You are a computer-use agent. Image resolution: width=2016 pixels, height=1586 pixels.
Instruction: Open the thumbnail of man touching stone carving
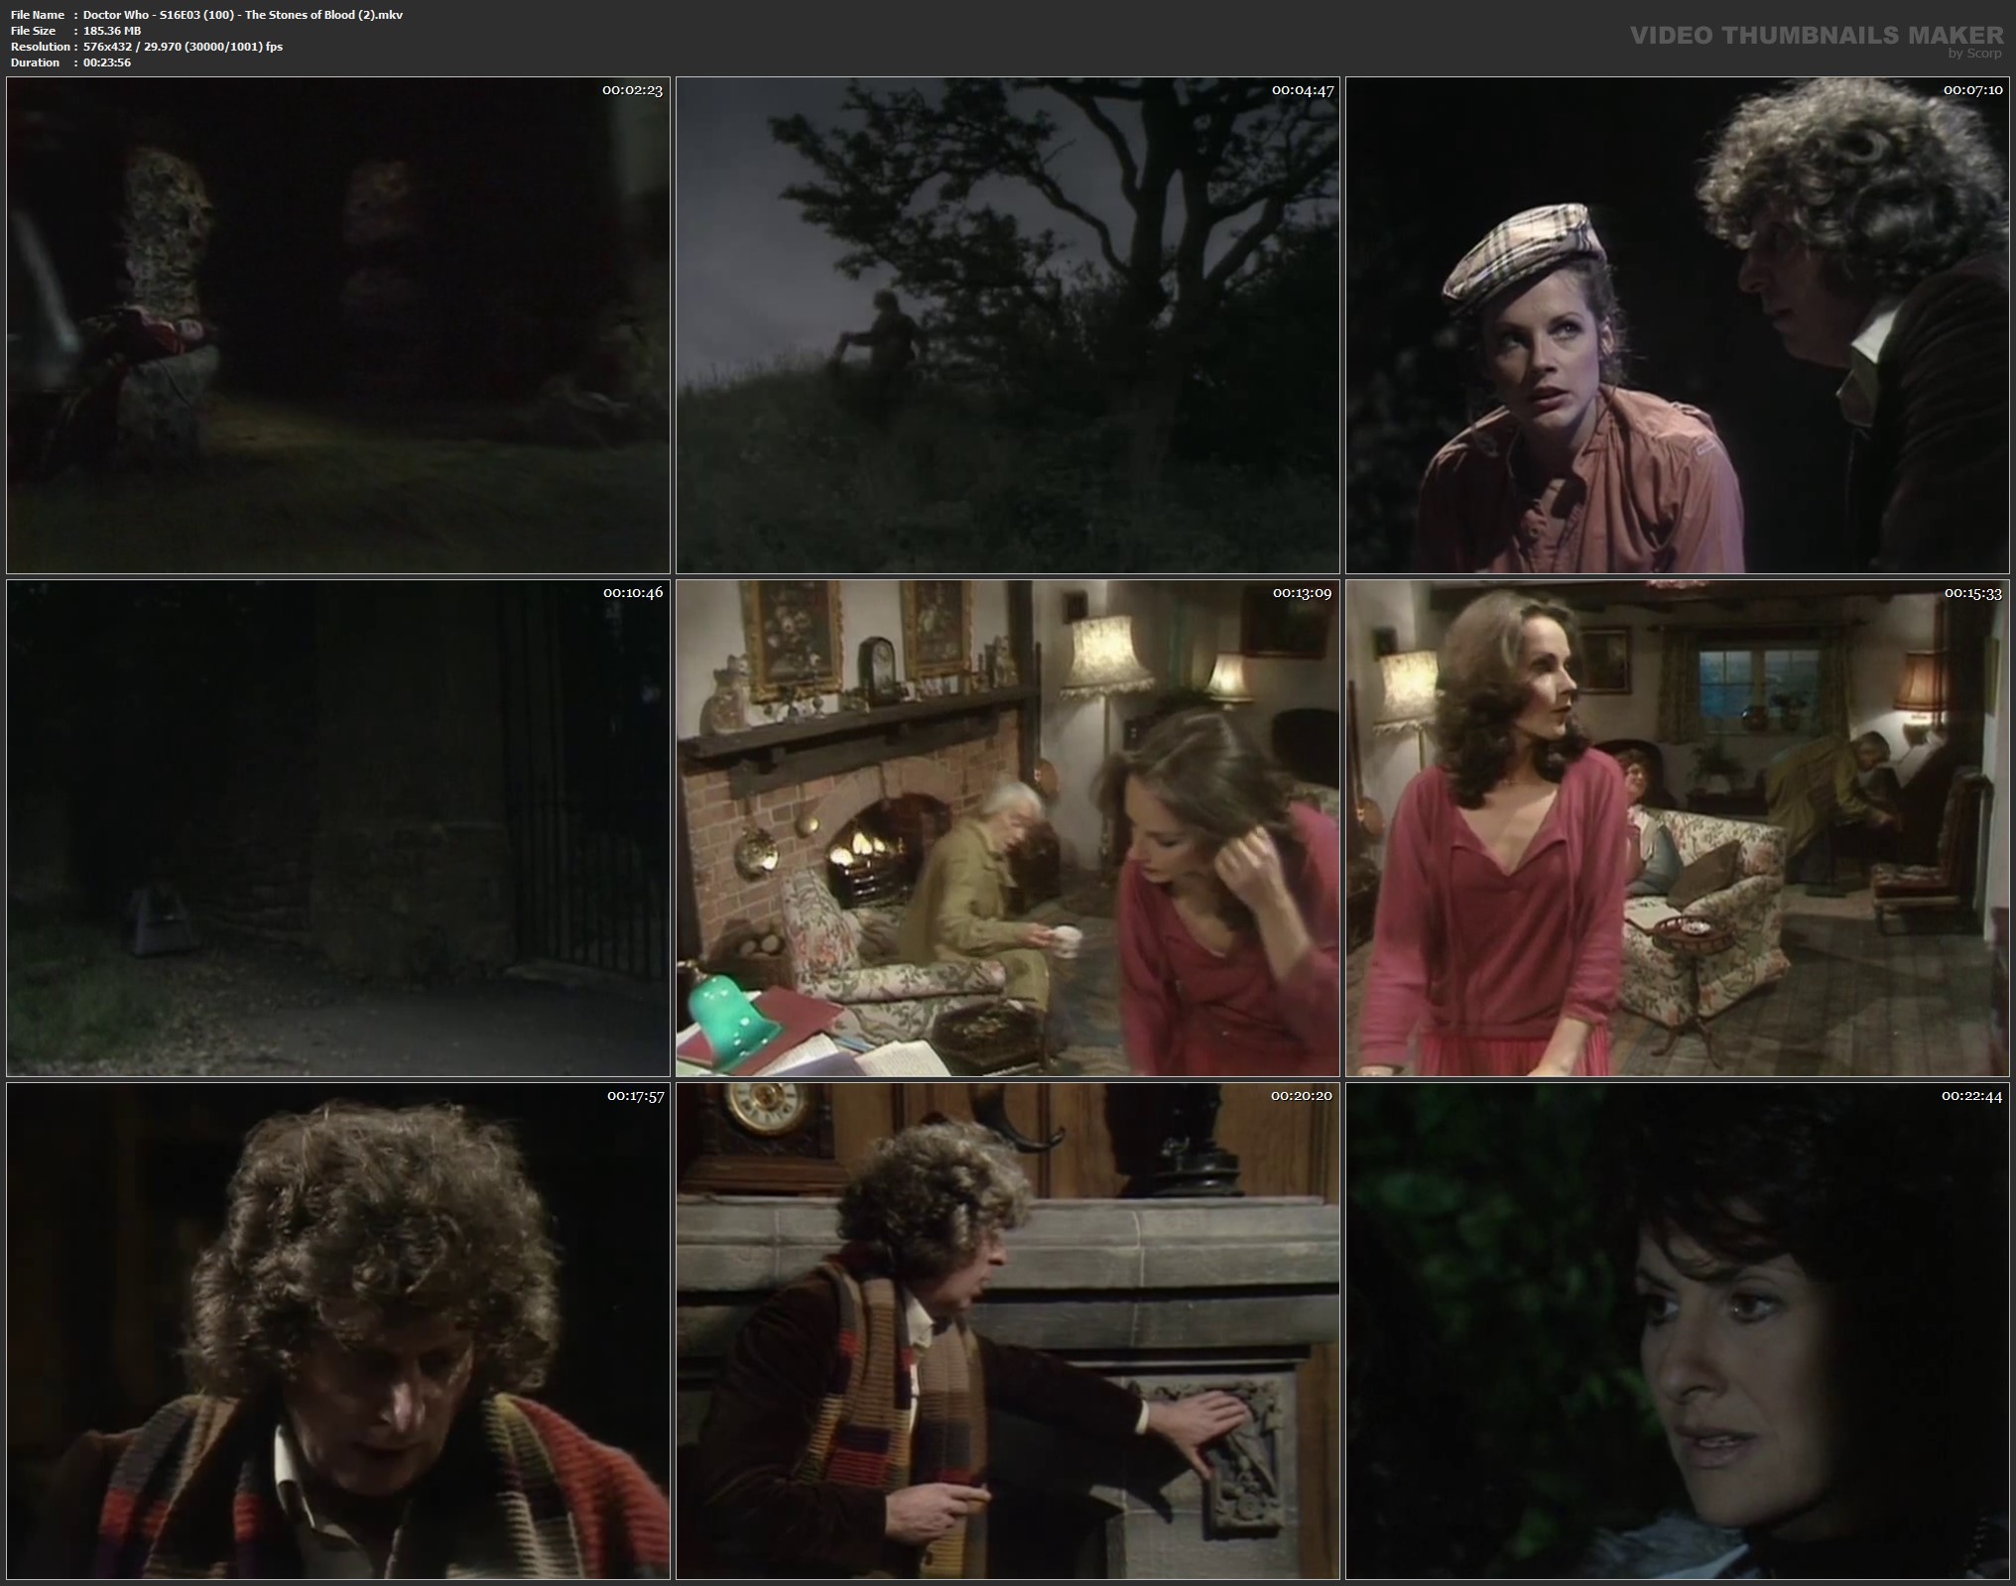[x=1007, y=1331]
